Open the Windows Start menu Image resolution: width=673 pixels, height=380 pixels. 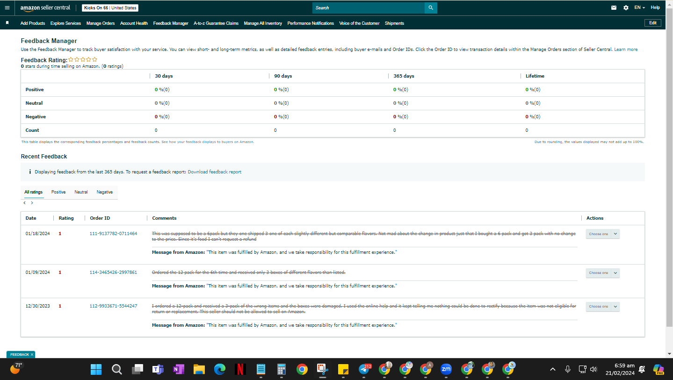click(x=96, y=369)
